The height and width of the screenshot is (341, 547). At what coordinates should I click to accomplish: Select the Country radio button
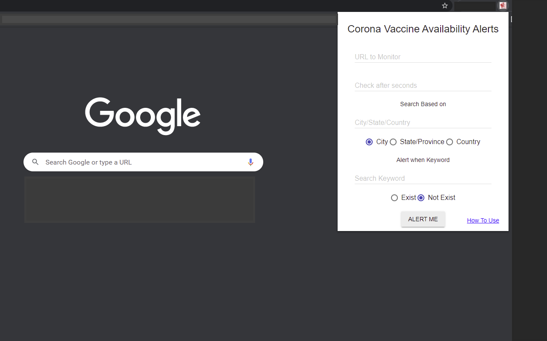[x=450, y=142]
